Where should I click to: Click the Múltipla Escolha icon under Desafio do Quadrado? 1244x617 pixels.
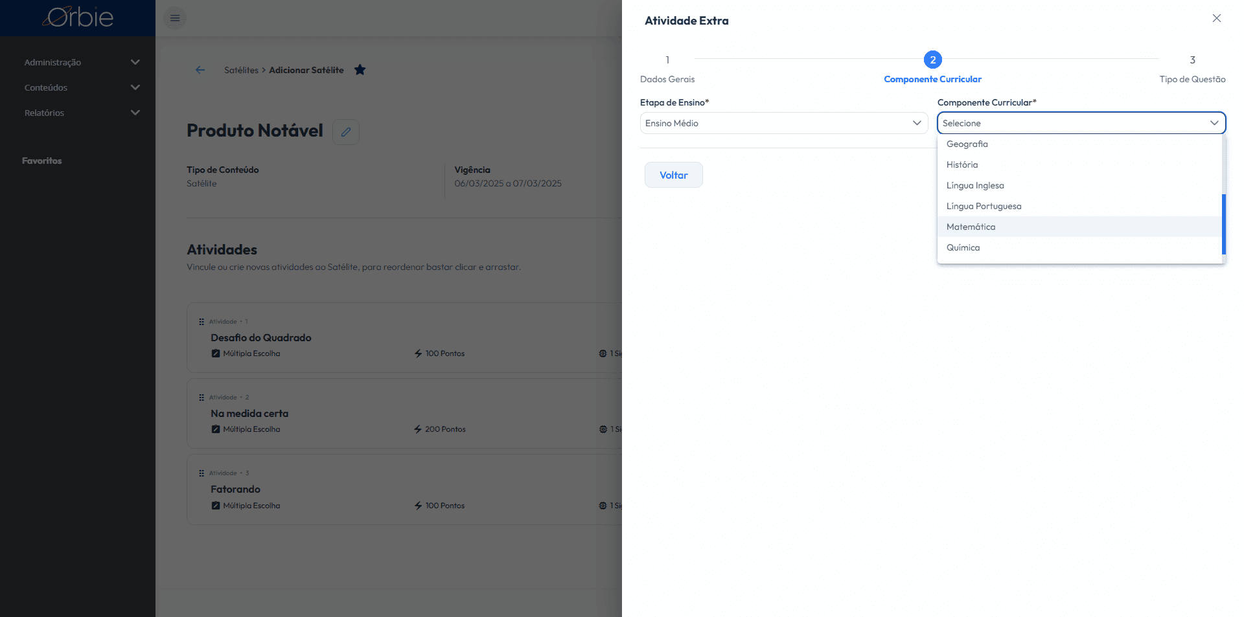[x=216, y=353]
